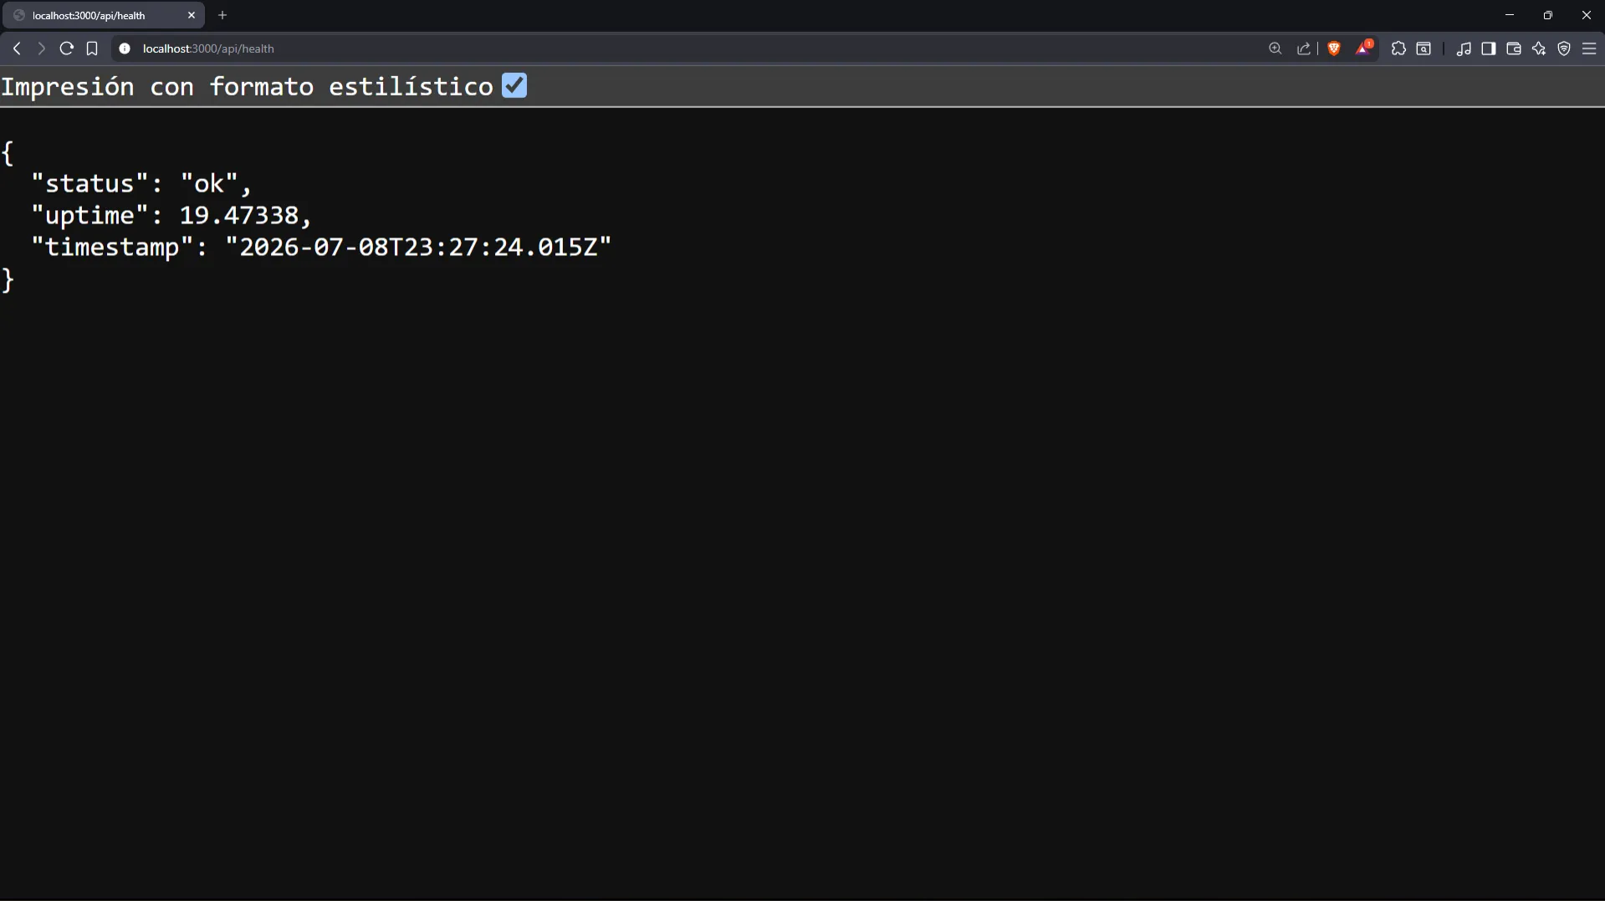Click the uptime value 19.47338
The width and height of the screenshot is (1605, 901).
tap(239, 215)
